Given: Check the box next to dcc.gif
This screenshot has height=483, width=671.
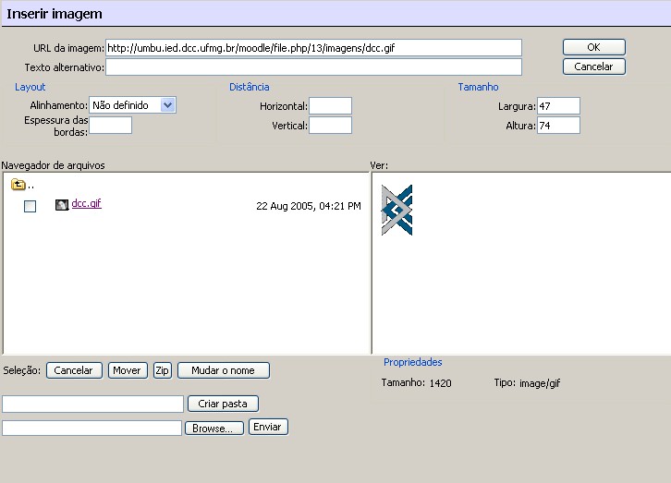Looking at the screenshot, I should (30, 207).
